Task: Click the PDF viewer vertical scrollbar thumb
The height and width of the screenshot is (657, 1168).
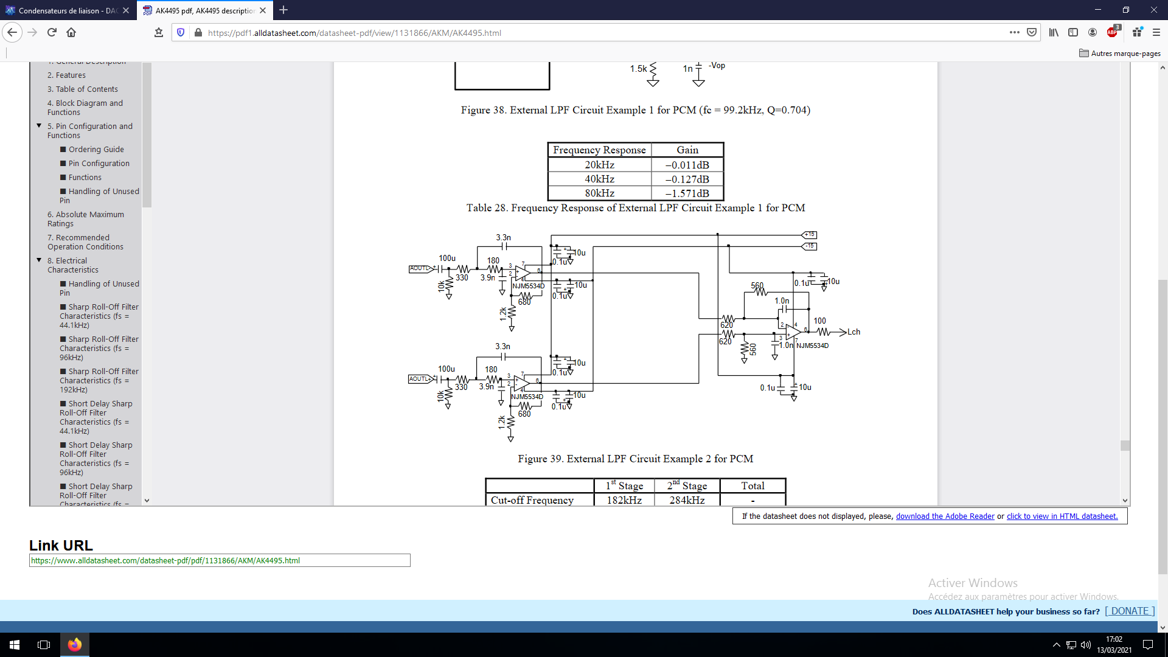Action: coord(1125,446)
